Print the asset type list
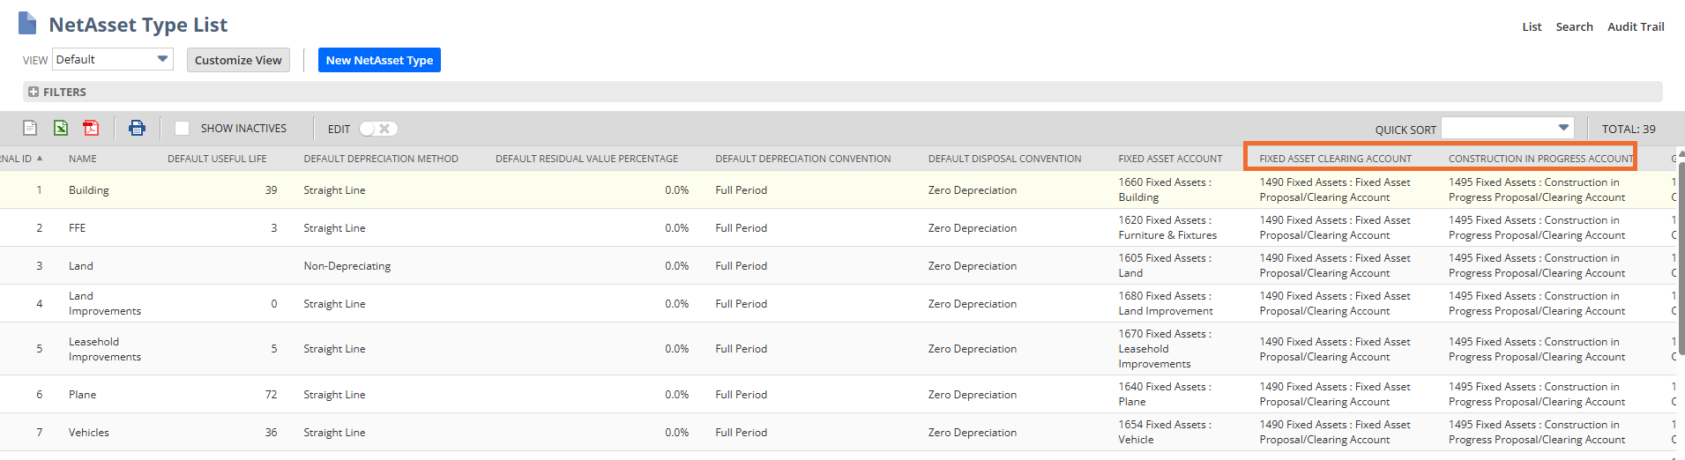Image resolution: width=1685 pixels, height=460 pixels. (137, 128)
